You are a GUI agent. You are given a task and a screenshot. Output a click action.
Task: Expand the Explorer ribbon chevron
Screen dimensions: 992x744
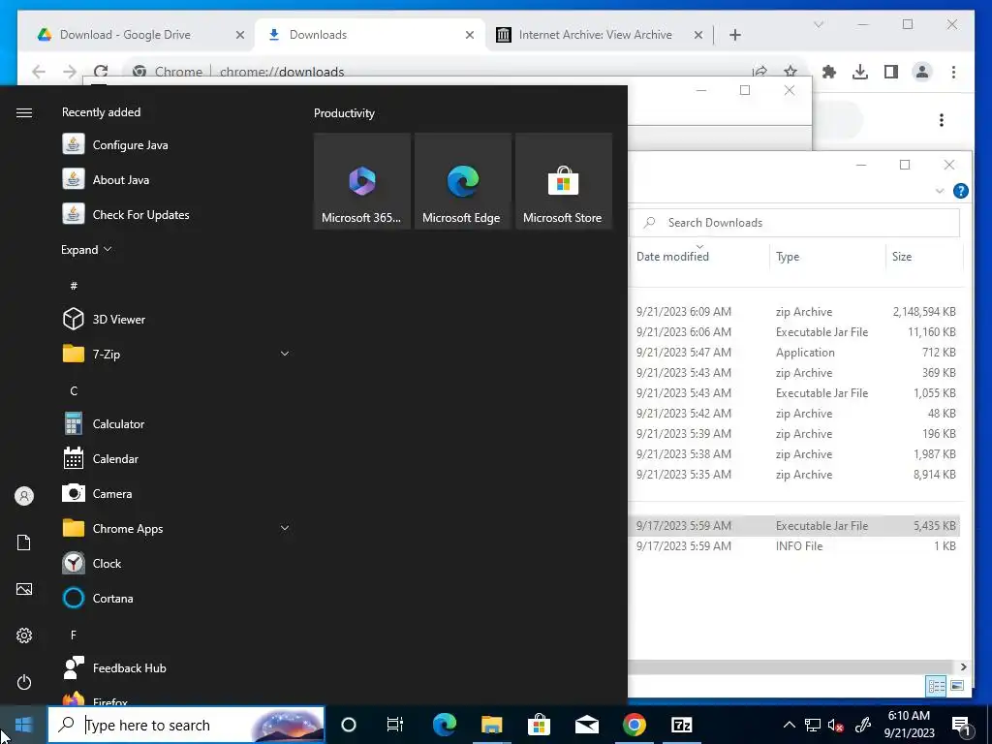tap(940, 191)
